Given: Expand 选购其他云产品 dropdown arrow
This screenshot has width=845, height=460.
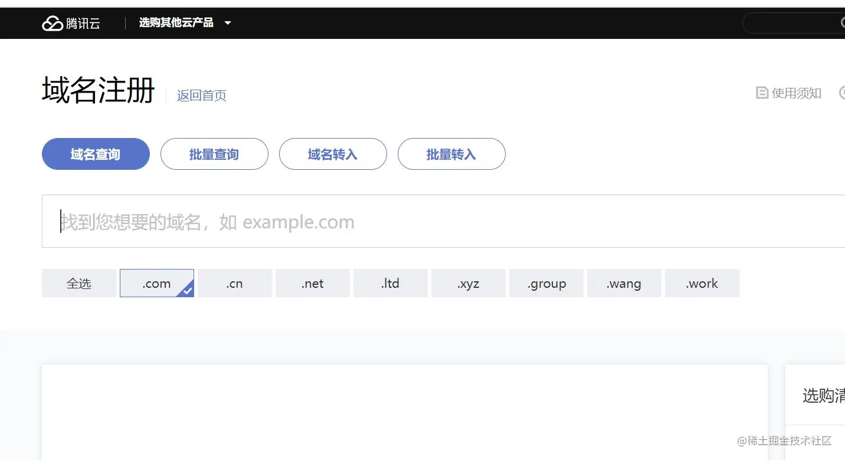Looking at the screenshot, I should click(228, 24).
